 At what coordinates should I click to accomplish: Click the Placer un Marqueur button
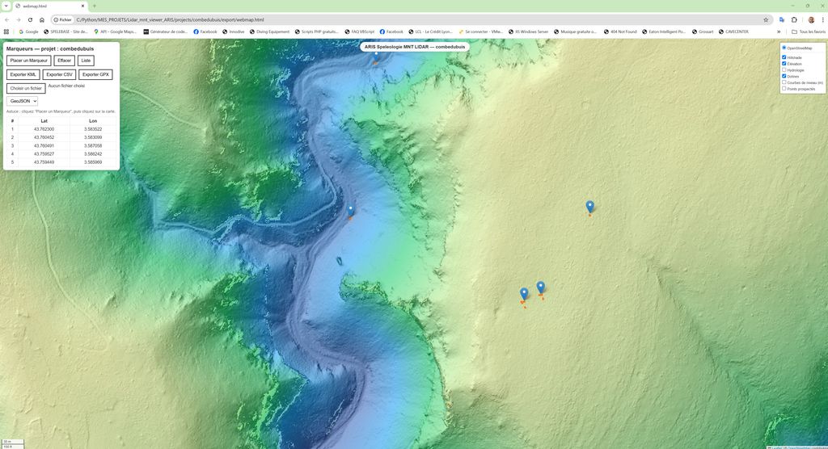pos(28,61)
